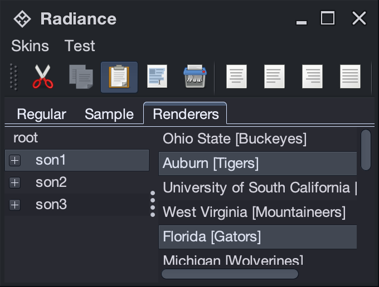This screenshot has height=287, width=379.
Task: Click the vertical list scrollbar thumb
Action: click(x=366, y=150)
